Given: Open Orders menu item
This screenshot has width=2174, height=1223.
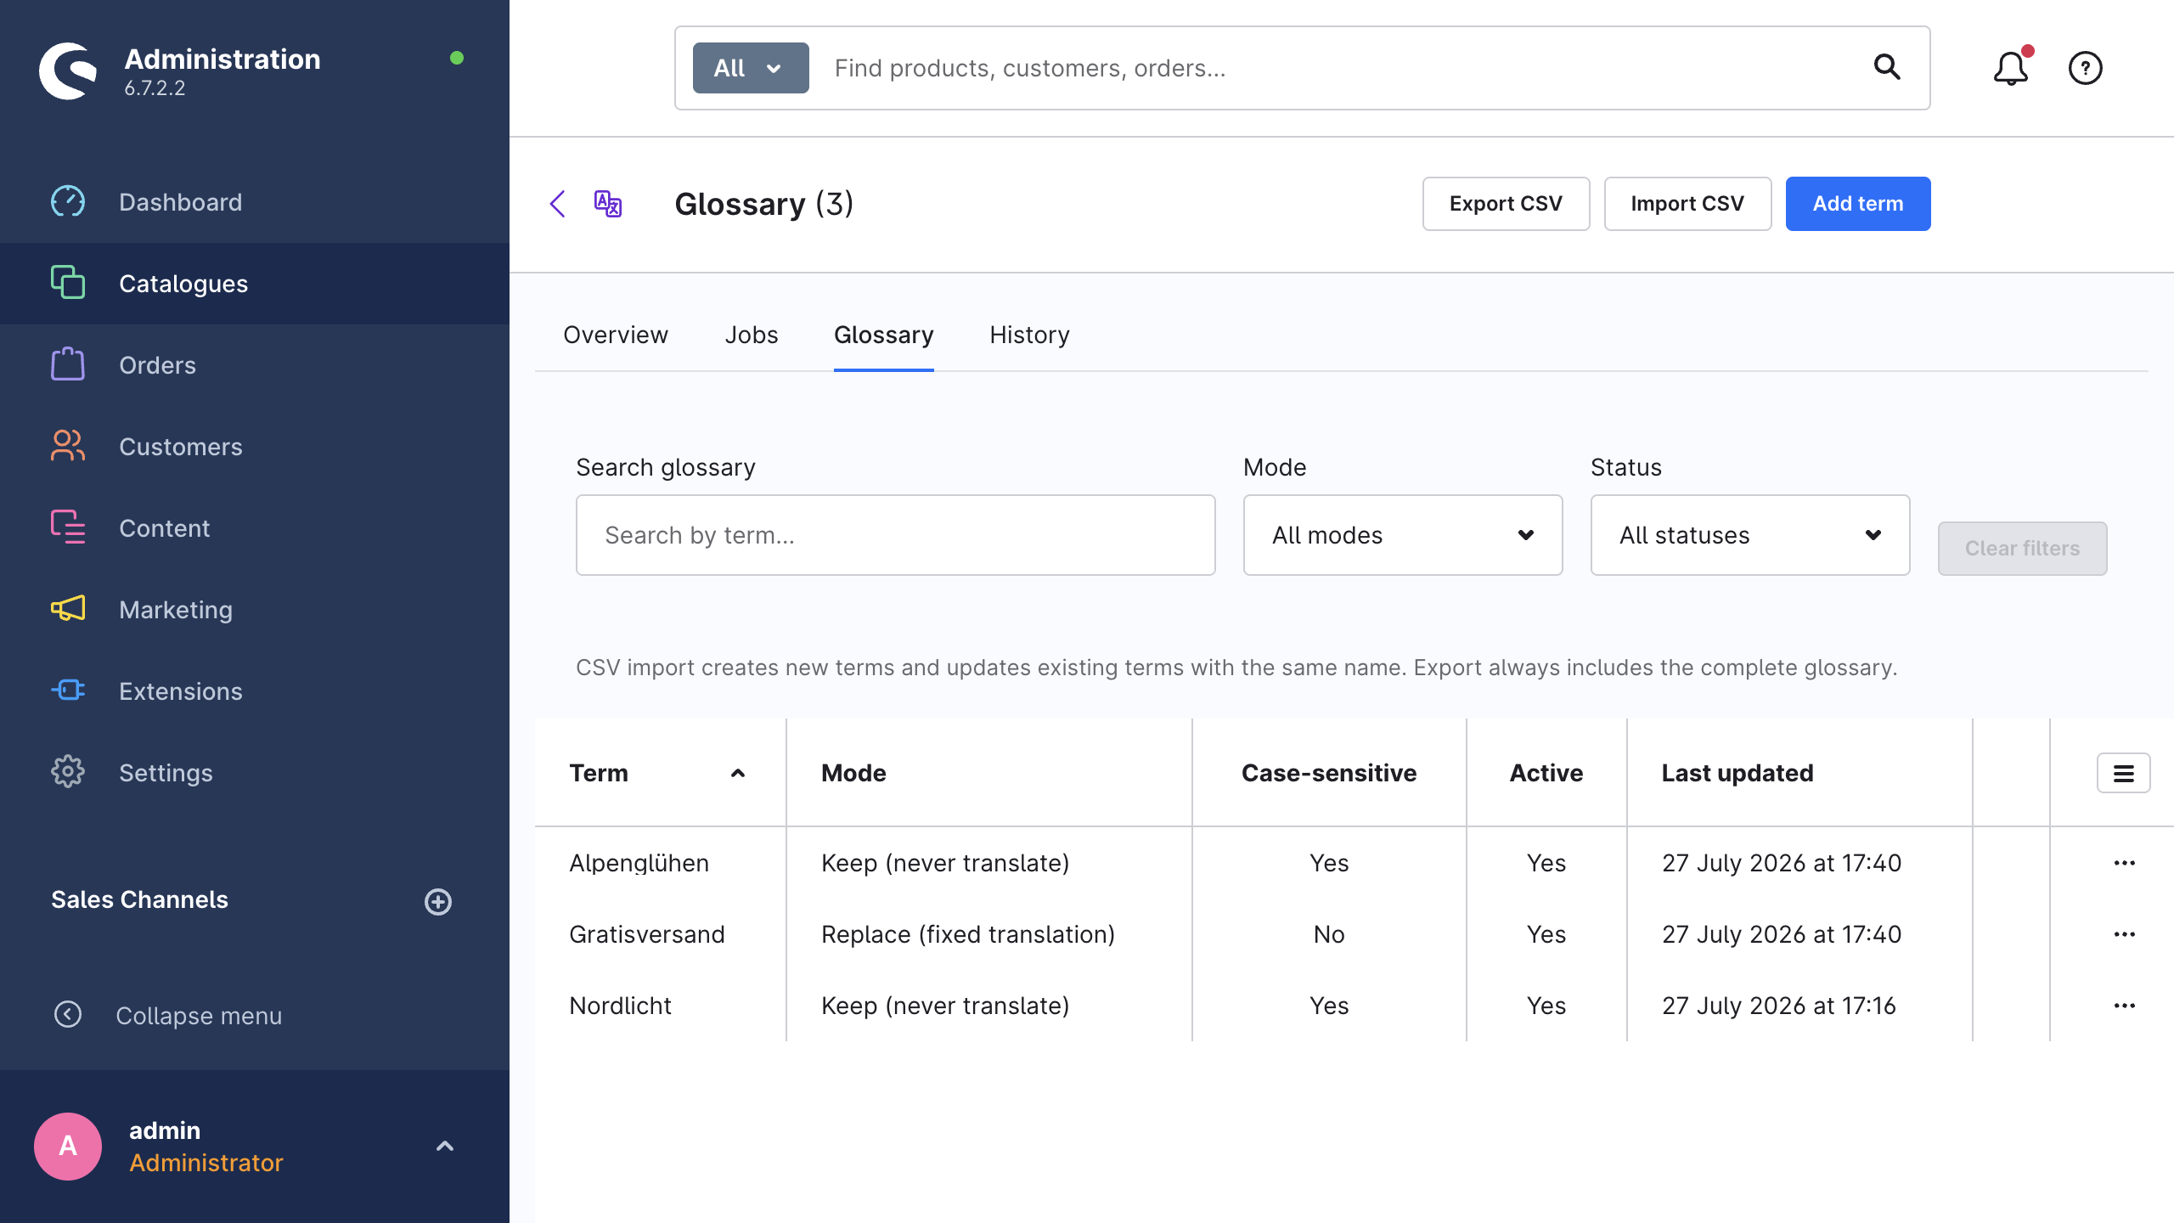Looking at the screenshot, I should [x=255, y=365].
